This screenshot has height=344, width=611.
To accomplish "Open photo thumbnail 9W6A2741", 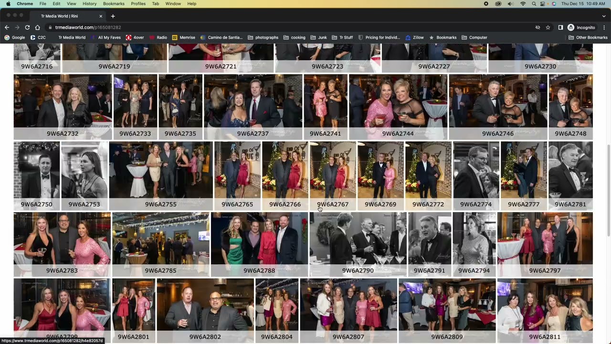I will (x=326, y=107).
